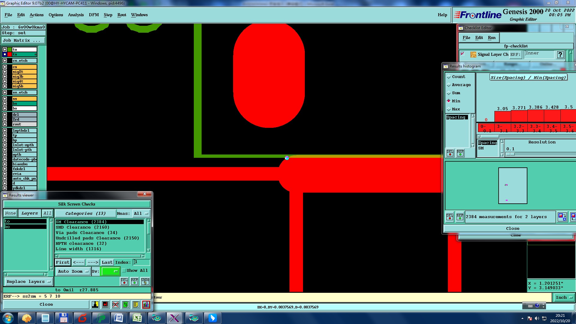This screenshot has width=576, height=324.
Task: Open Run menu in Checklist Editor
Action: point(492,37)
